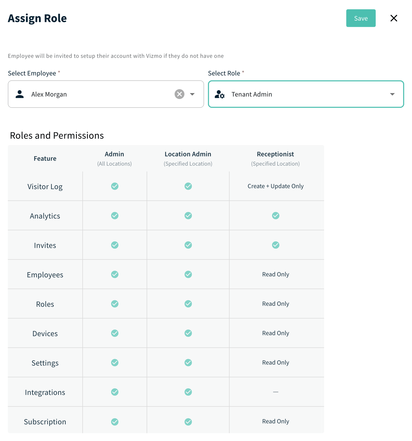Click Receptionist checkmark for Invites
The width and height of the screenshot is (412, 441).
(x=276, y=245)
